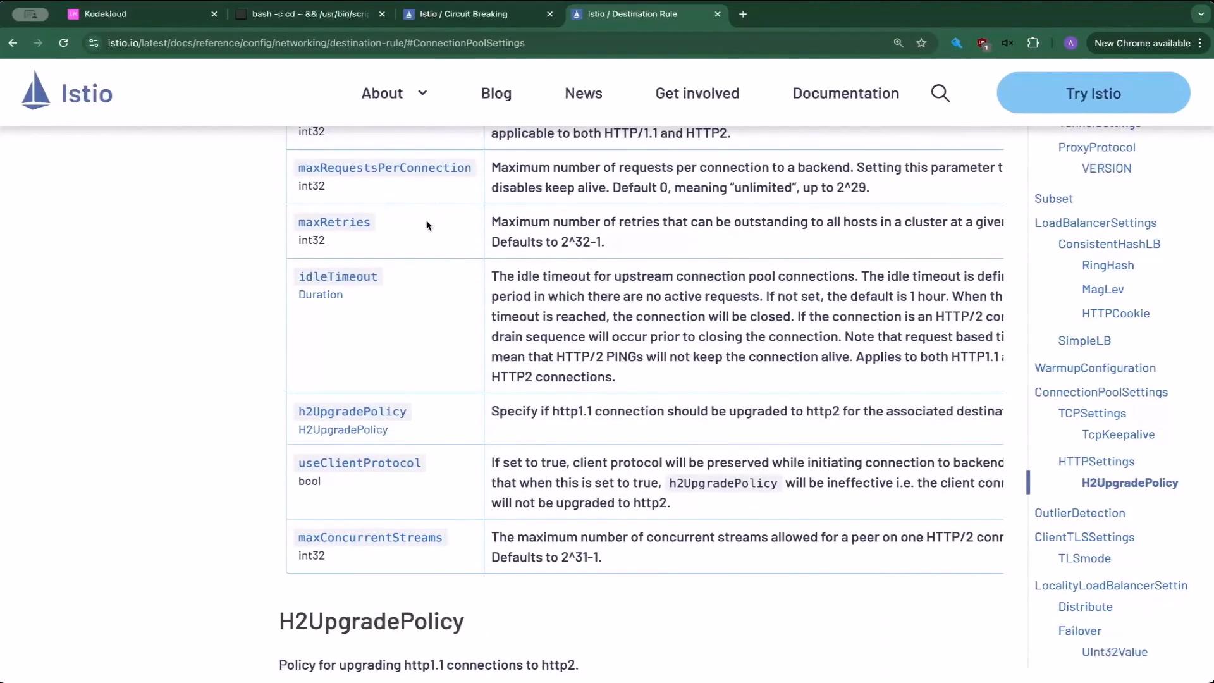Screen dimensions: 1214x683
Task: Jump to ConsistentHashLB in sidebar
Action: (x=1109, y=244)
